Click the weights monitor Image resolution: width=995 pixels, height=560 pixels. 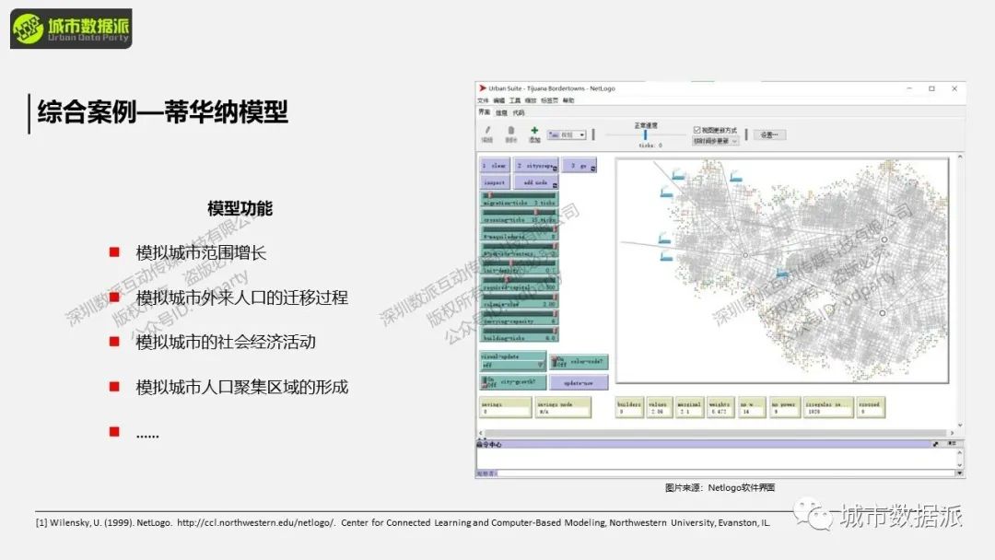coord(720,407)
